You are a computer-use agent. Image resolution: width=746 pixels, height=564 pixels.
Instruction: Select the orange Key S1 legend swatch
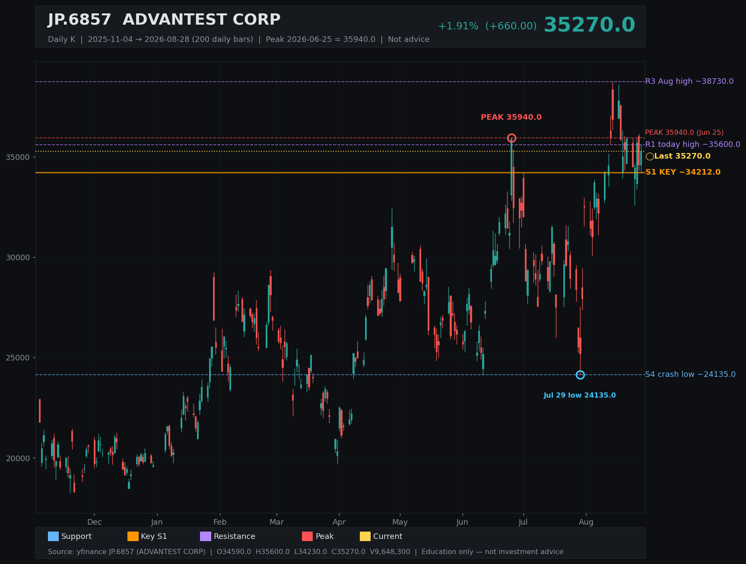133,536
